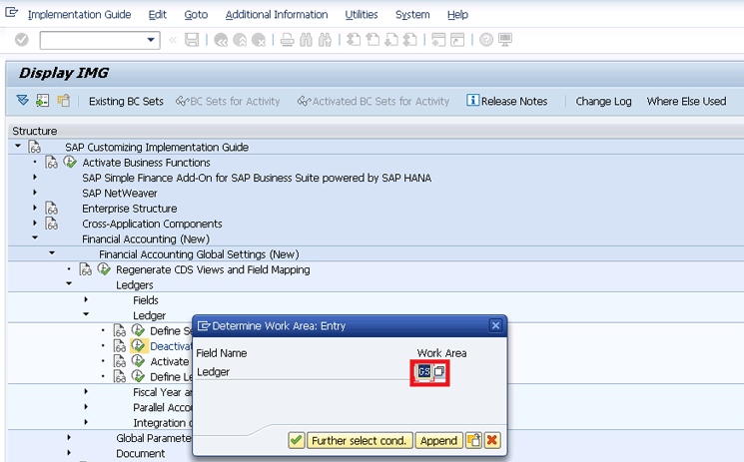744x462 pixels.
Task: Collapse the Ledger node
Action: click(86, 314)
